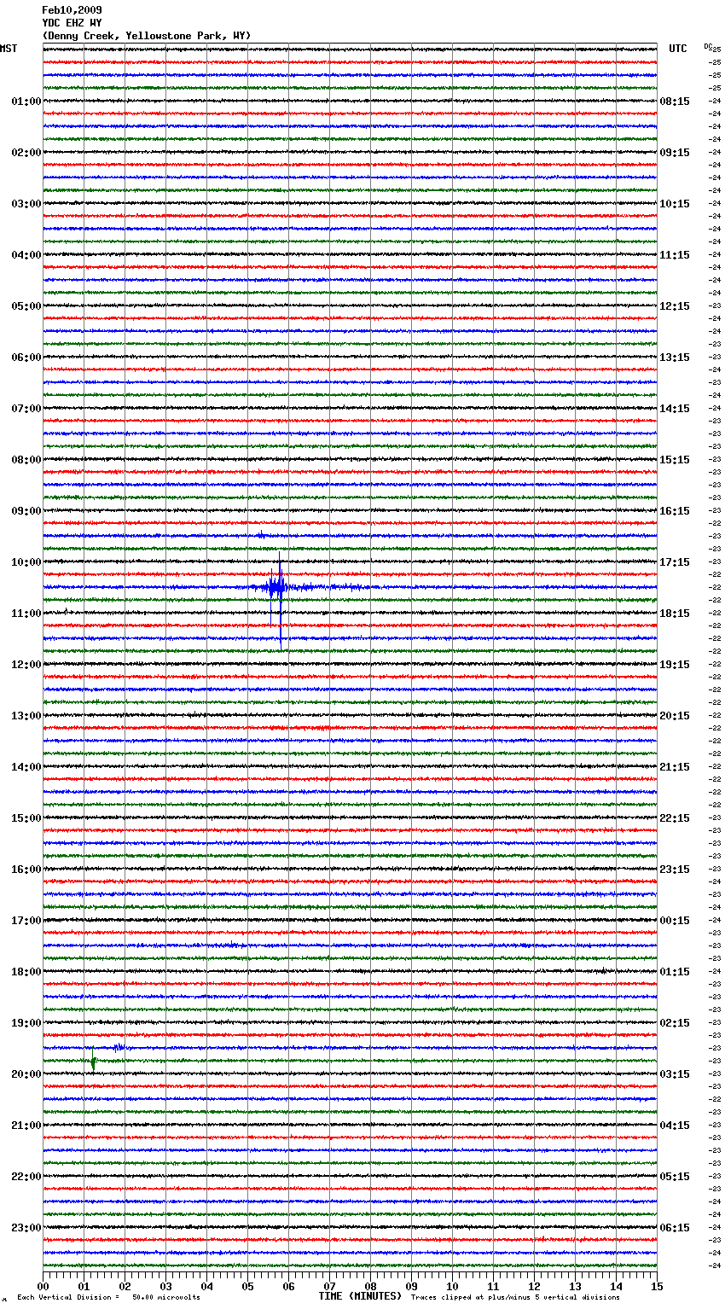Click the UTC time zone label
Screen dimensions: 725x1309
point(678,49)
